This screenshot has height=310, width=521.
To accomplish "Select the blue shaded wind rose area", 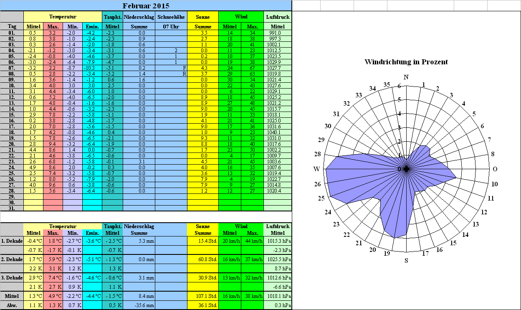I will pos(355,175).
